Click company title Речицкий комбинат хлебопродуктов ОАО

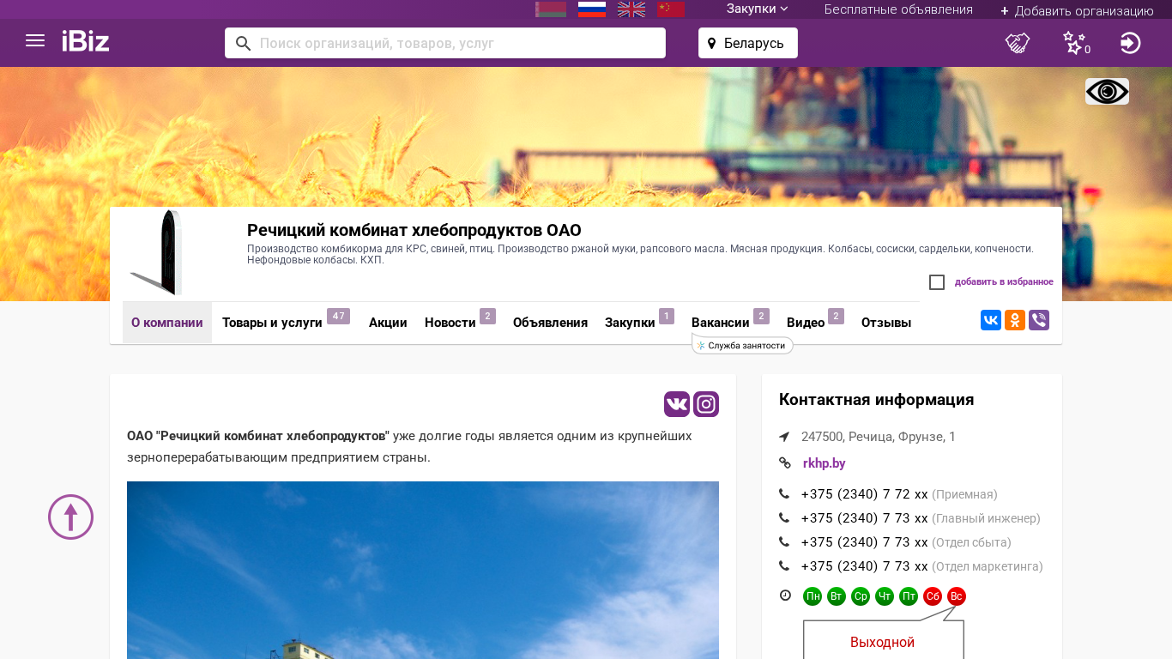[x=414, y=230]
